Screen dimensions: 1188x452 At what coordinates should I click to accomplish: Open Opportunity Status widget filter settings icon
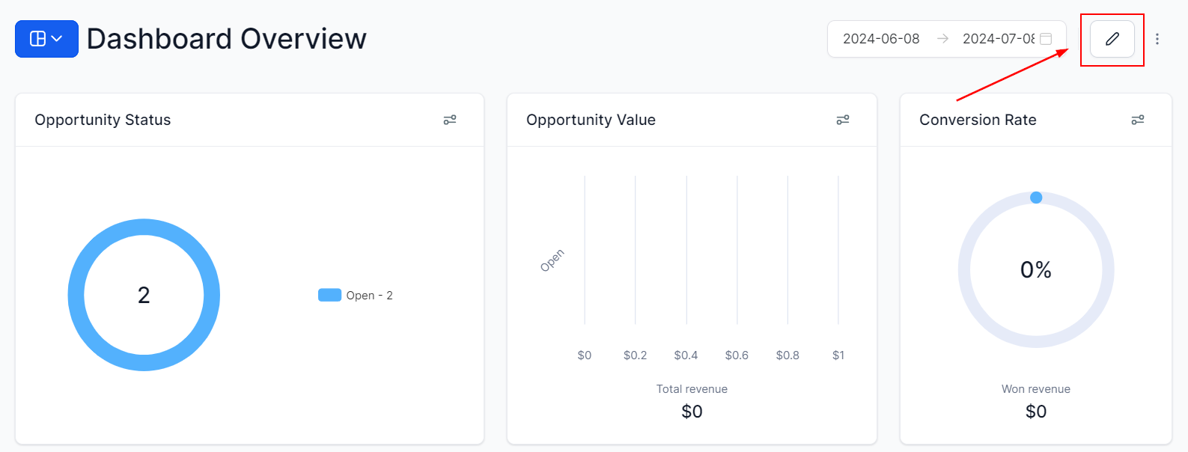pyautogui.click(x=450, y=120)
